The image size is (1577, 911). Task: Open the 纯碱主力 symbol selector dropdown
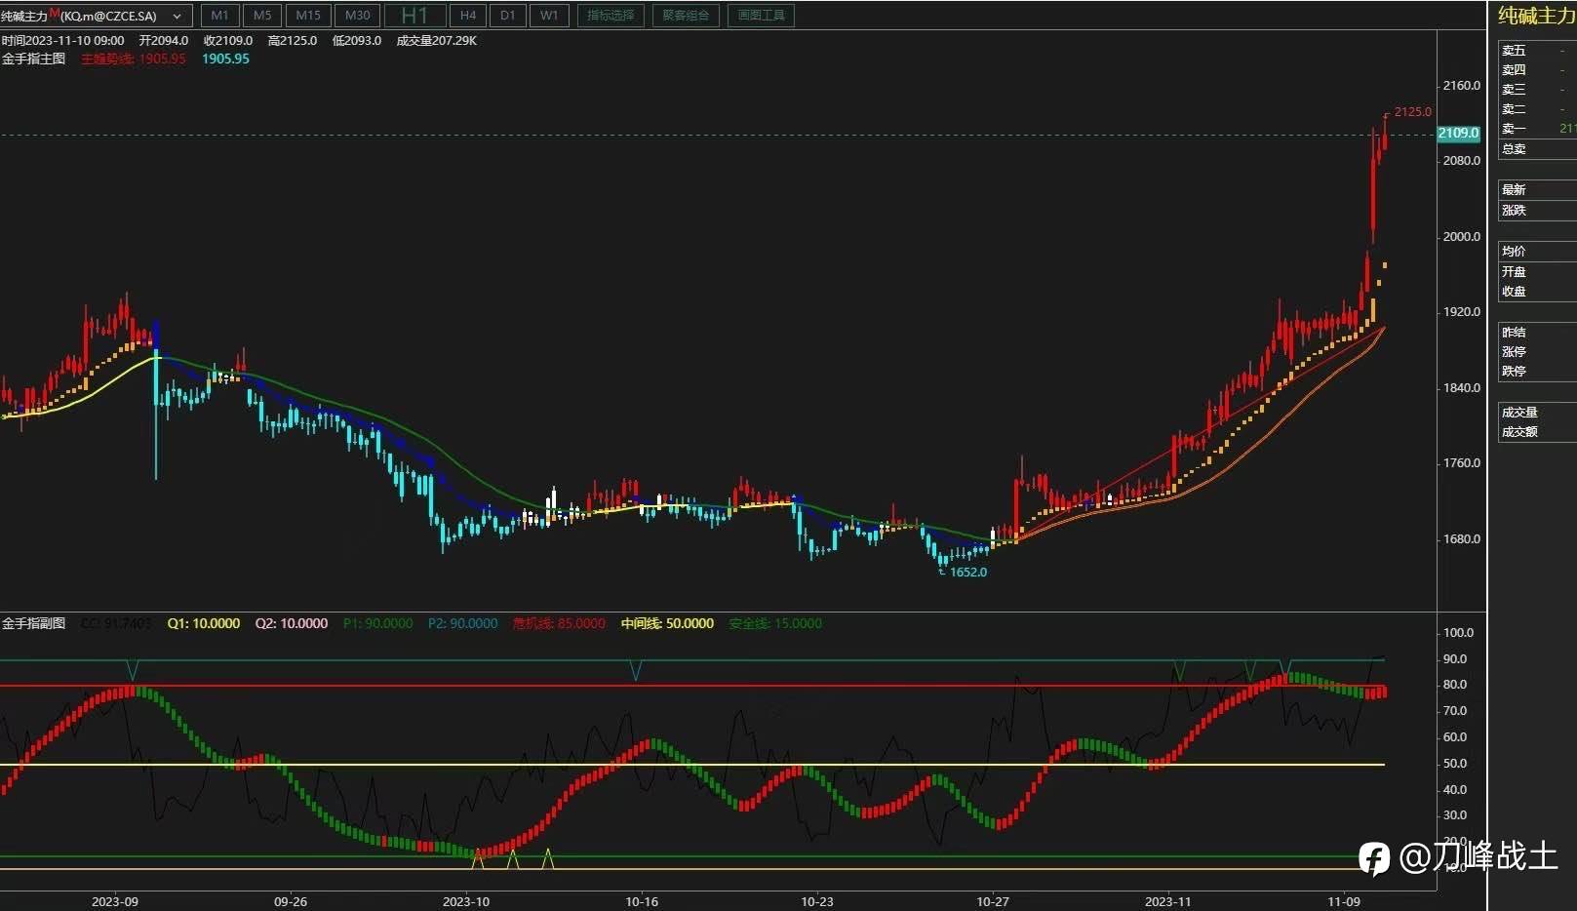(x=96, y=16)
